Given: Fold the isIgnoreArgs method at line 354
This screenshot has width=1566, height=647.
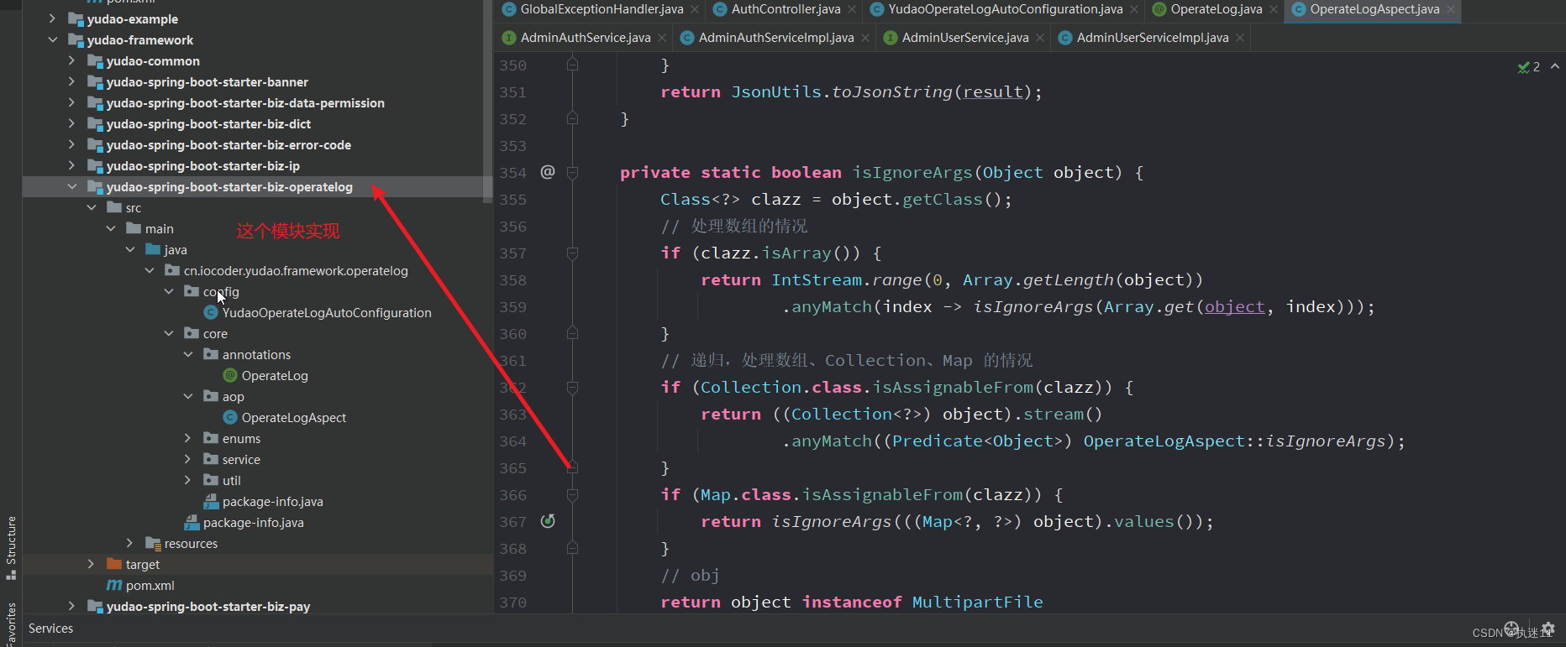Looking at the screenshot, I should point(572,173).
